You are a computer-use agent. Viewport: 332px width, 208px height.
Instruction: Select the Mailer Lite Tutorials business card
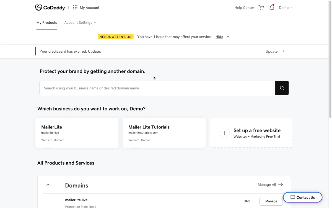[x=164, y=133]
